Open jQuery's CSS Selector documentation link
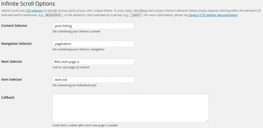The width and height of the screenshot is (263, 128). tap(213, 15)
